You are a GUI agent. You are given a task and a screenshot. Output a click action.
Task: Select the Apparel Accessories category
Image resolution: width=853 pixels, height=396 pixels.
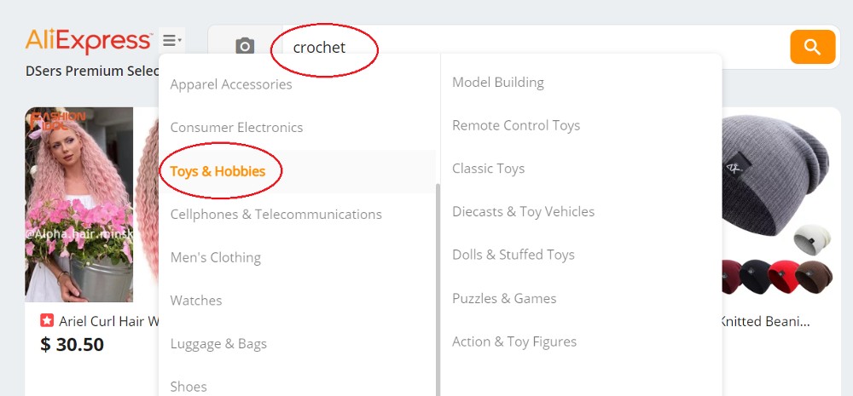point(231,84)
